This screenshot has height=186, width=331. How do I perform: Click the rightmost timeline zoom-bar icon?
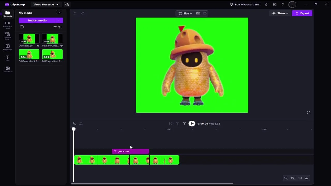click(x=306, y=178)
